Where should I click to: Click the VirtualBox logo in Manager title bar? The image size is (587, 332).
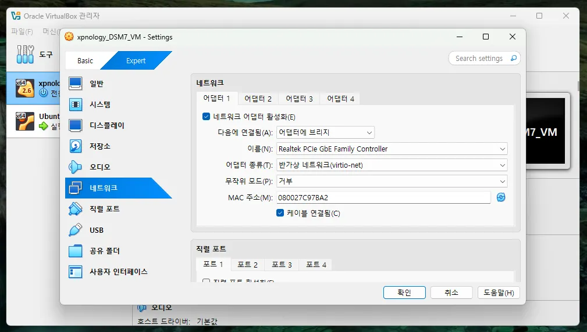(x=16, y=16)
